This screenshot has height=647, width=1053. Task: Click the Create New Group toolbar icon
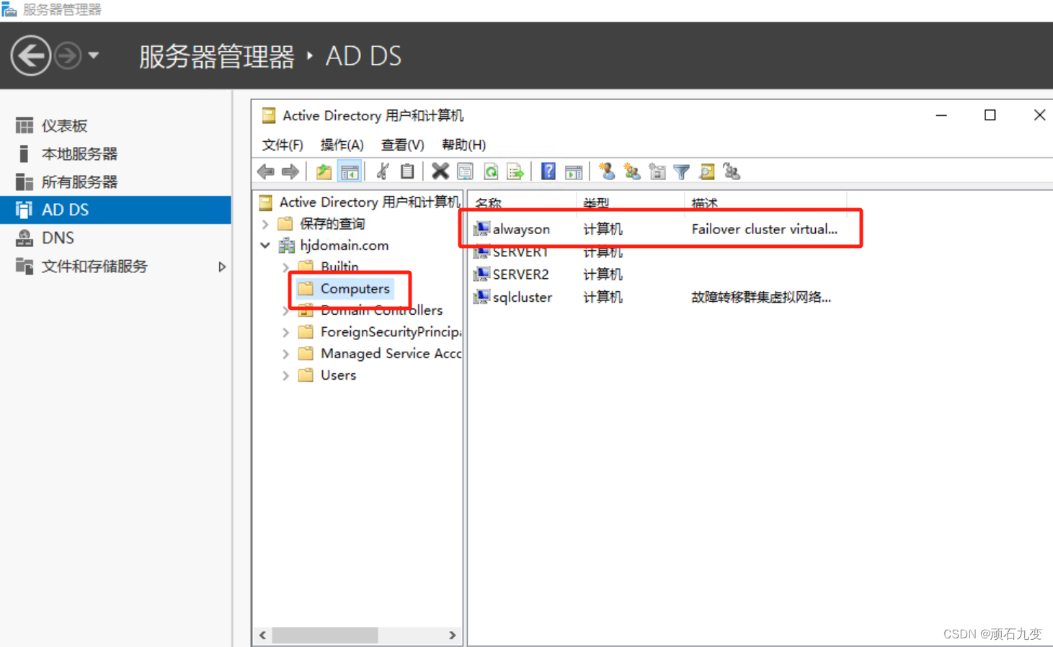coord(632,171)
